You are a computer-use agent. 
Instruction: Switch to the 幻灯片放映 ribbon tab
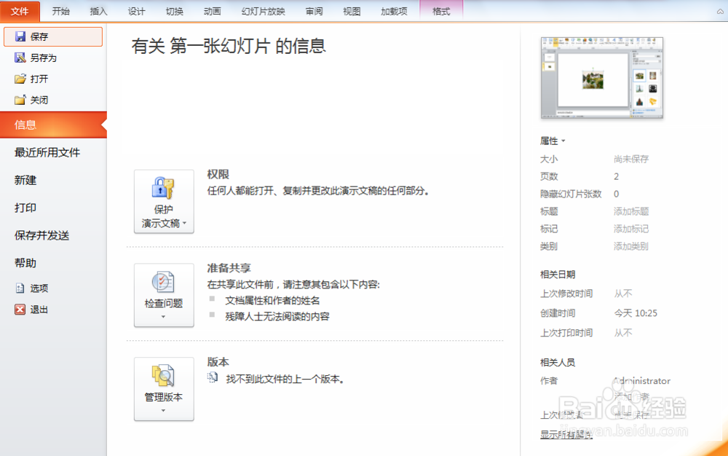262,11
